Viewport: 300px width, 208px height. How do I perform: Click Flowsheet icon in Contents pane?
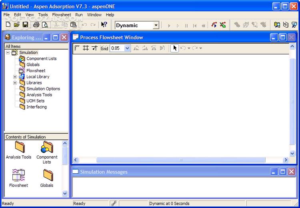[x=18, y=175]
